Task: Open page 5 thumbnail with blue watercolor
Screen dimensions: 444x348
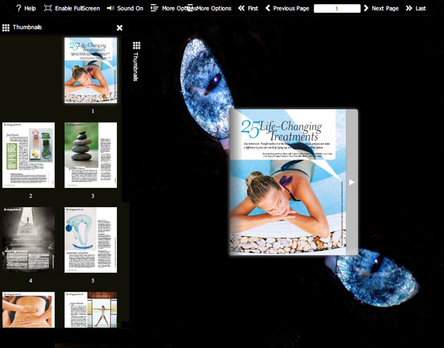Action: (91, 240)
